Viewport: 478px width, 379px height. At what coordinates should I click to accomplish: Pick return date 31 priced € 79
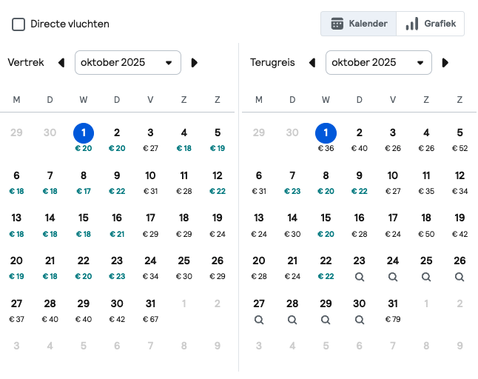(393, 310)
